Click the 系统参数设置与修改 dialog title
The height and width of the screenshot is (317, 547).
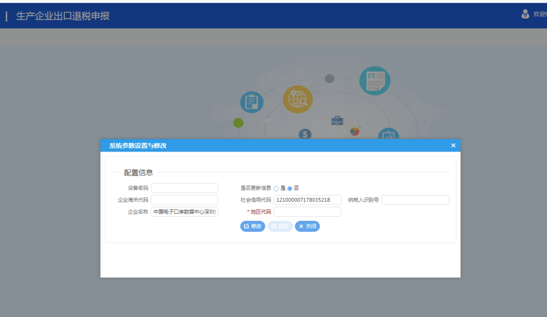(138, 146)
